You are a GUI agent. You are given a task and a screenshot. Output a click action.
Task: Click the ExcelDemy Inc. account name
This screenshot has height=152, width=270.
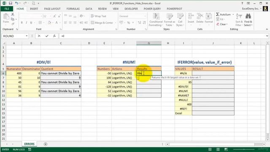250,9
